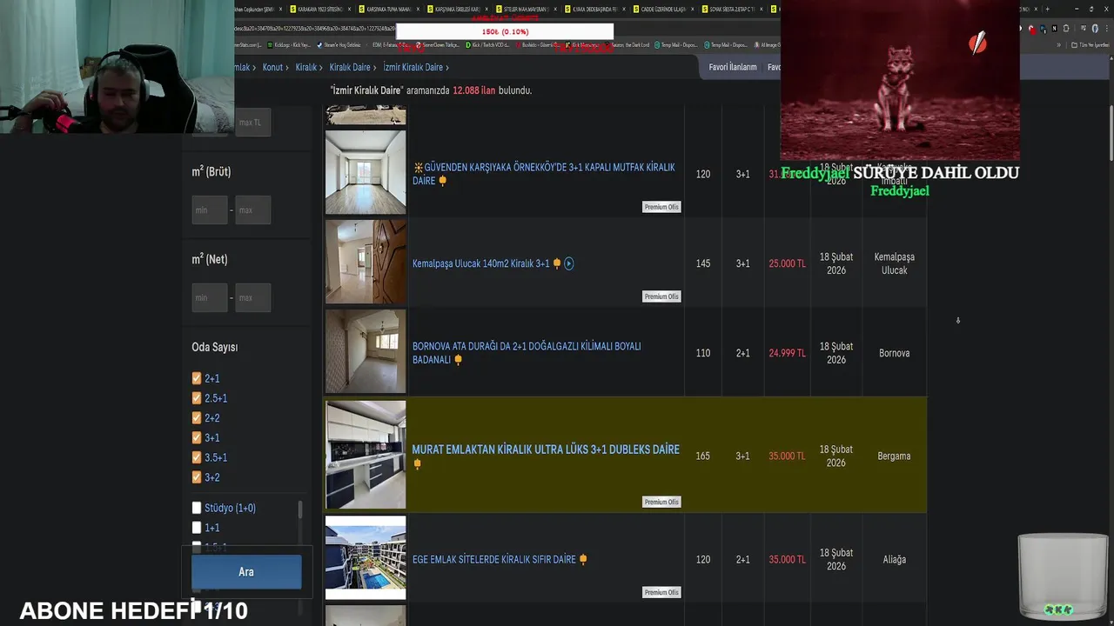Viewport: 1114px width, 626px height.
Task: Open Güvenden Karşıyaka Örnekköy listing
Action: coord(544,174)
